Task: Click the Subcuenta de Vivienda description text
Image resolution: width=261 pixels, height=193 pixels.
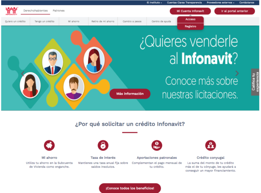Action: point(49,165)
